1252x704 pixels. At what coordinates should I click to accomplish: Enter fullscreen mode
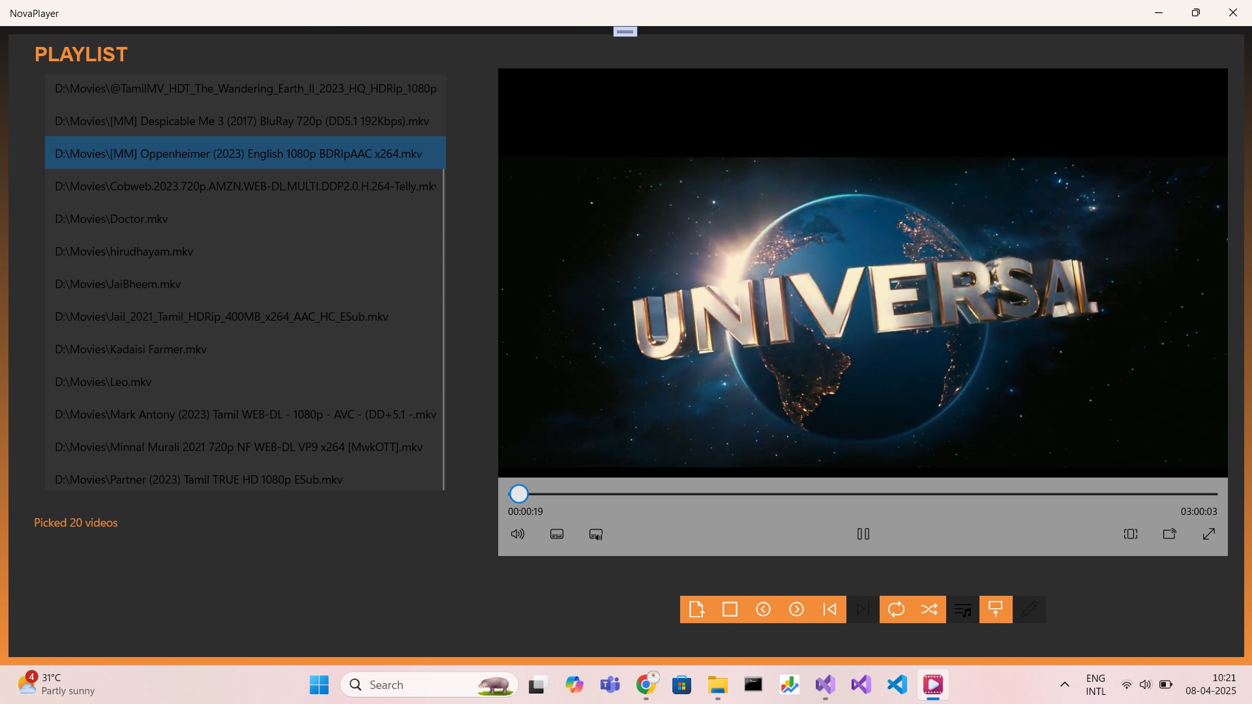(x=1209, y=534)
